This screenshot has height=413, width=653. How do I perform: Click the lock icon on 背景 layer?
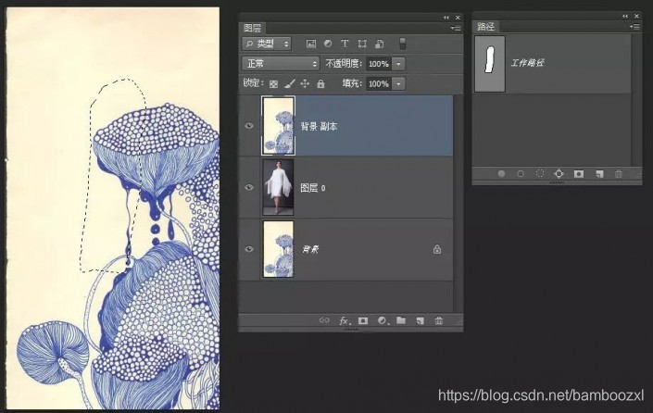(x=437, y=249)
